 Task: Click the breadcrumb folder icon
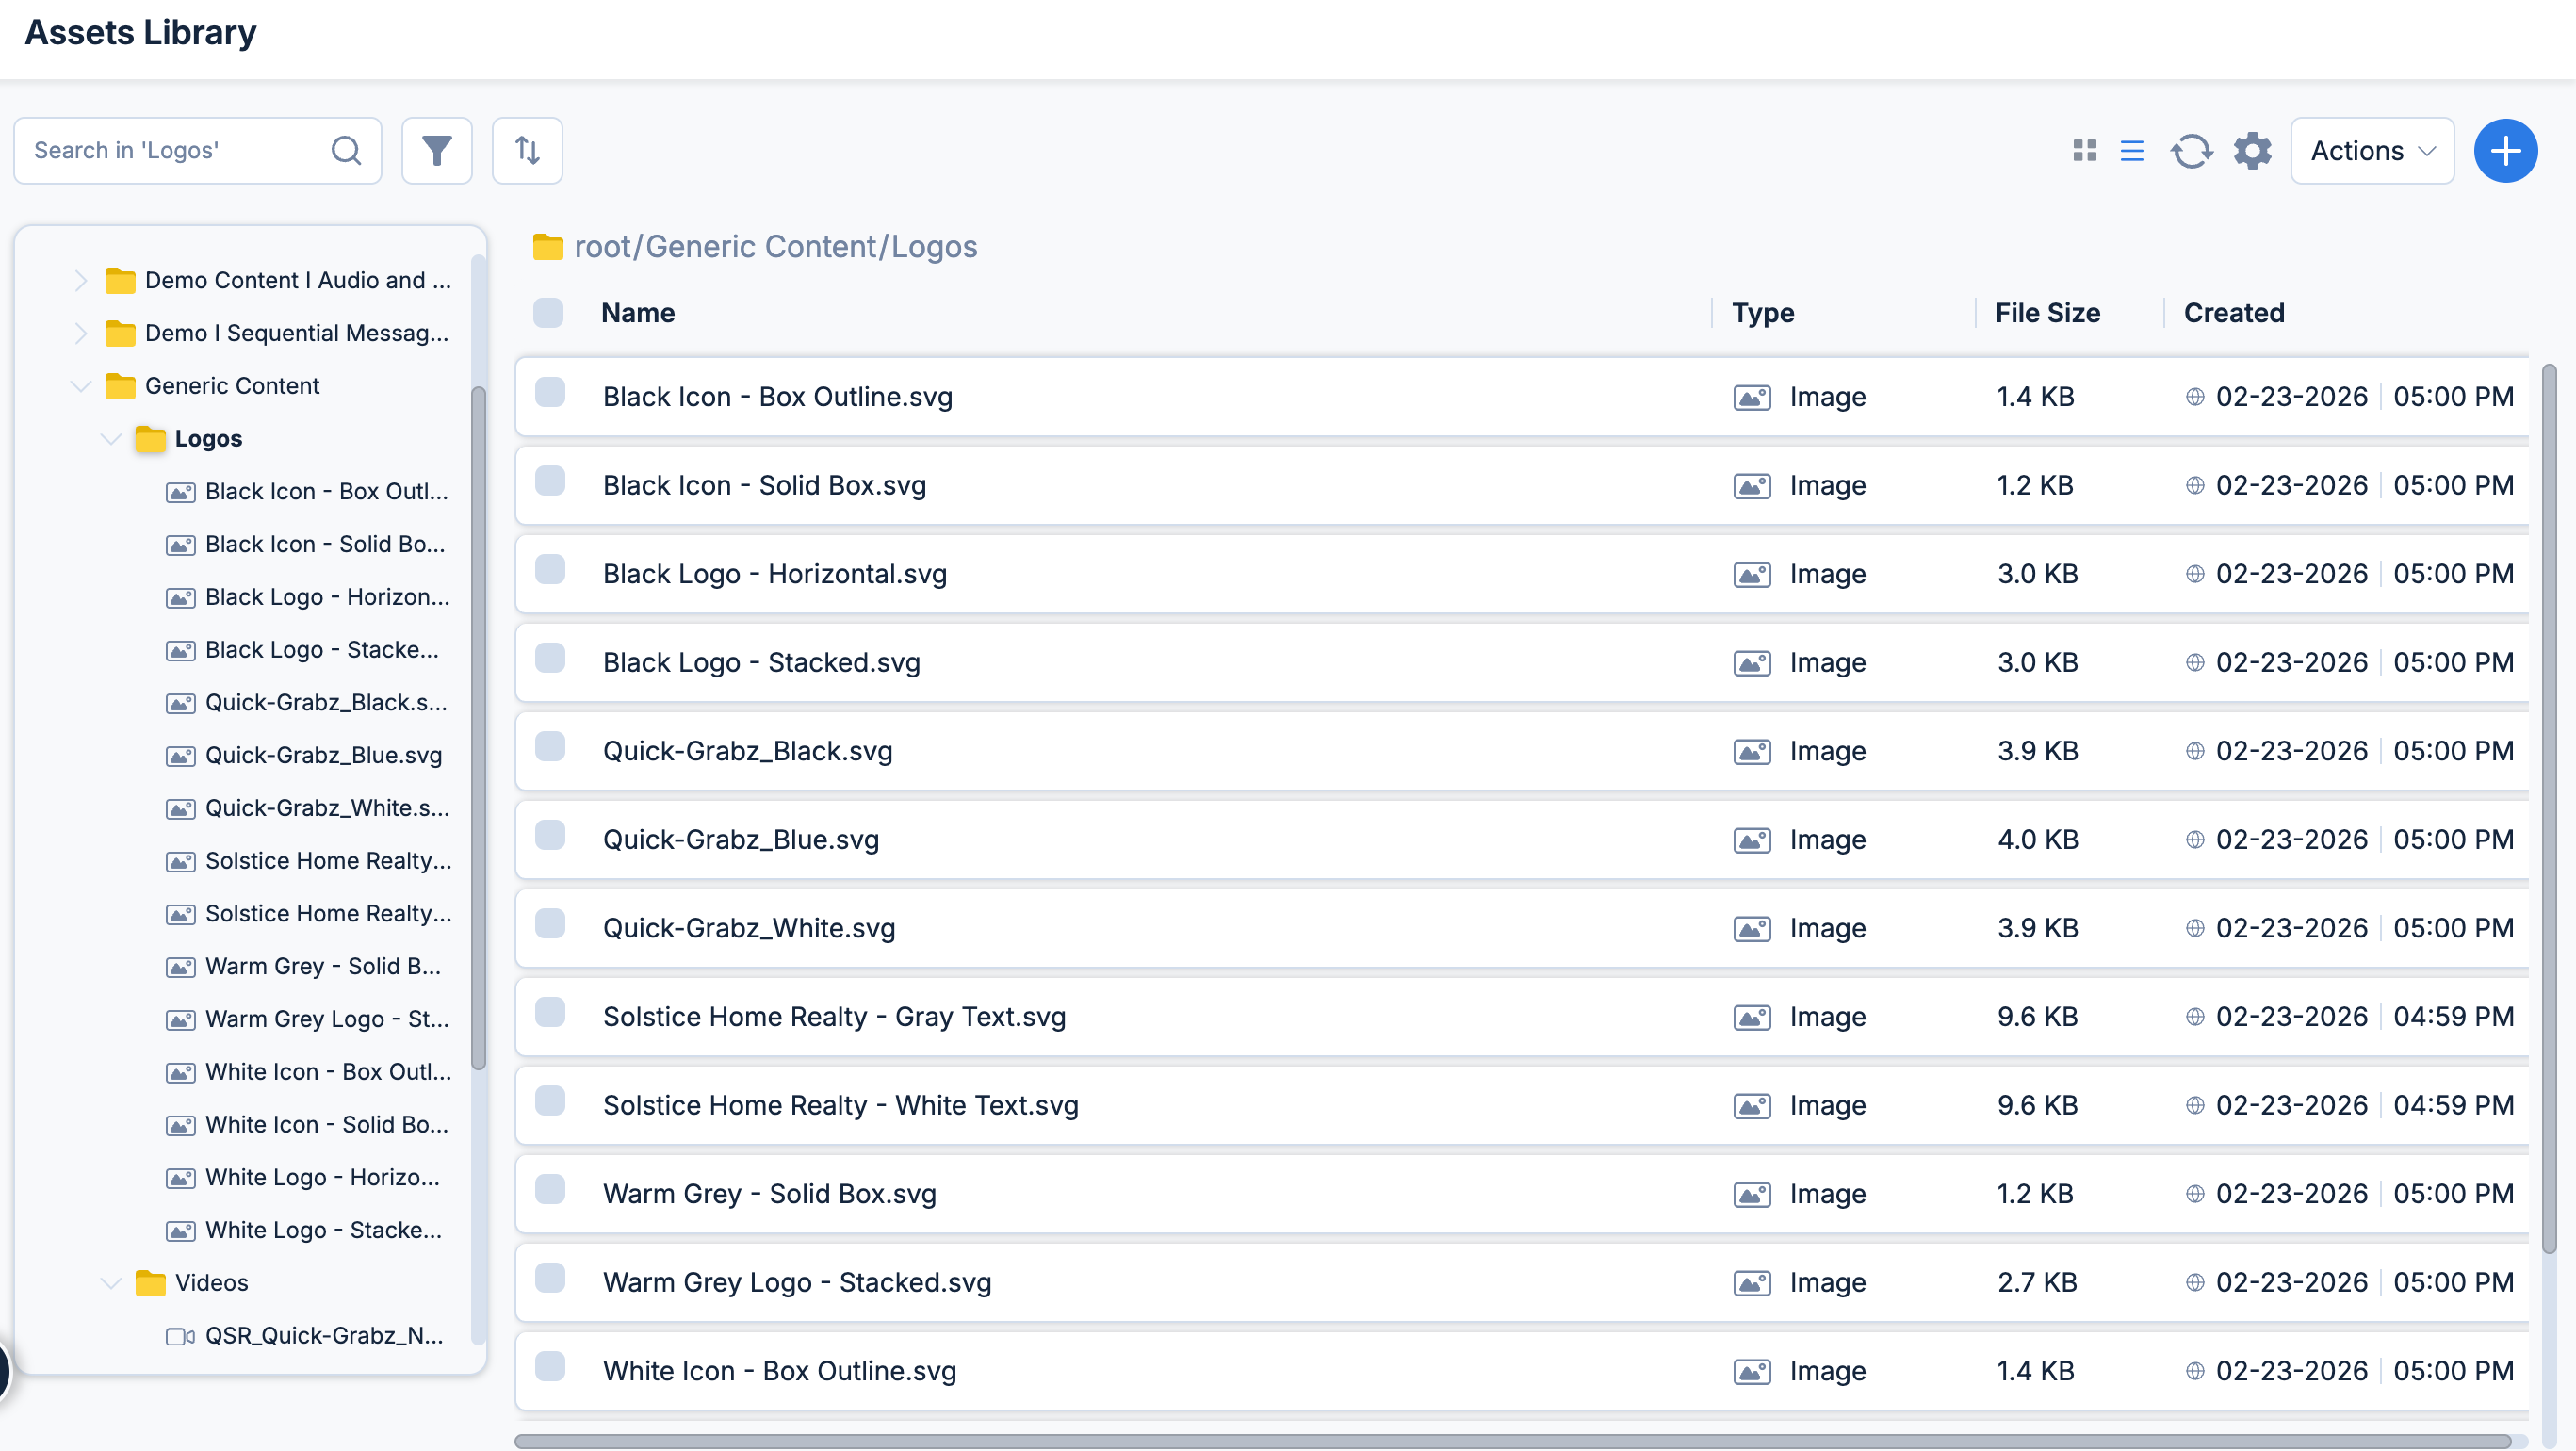(547, 246)
